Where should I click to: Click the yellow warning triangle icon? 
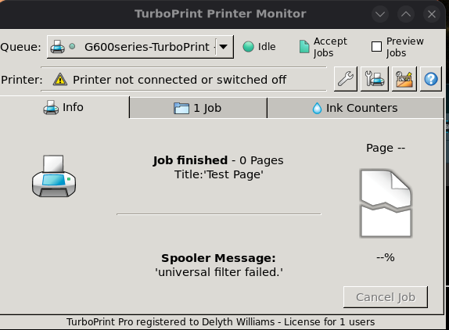[x=60, y=80]
